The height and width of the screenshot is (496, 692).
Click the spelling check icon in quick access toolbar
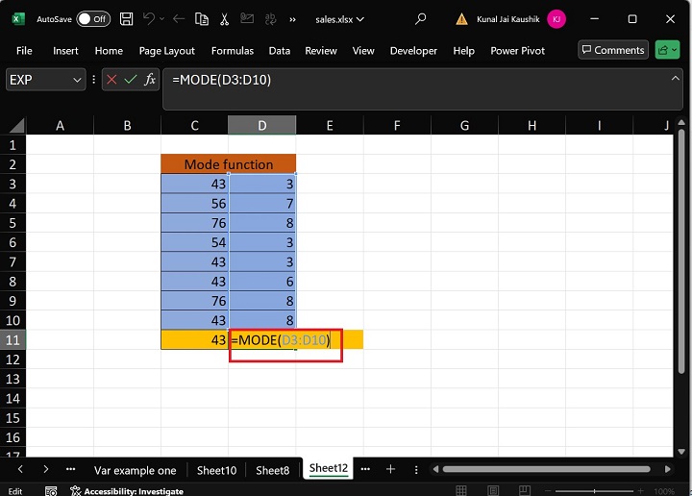click(x=270, y=19)
